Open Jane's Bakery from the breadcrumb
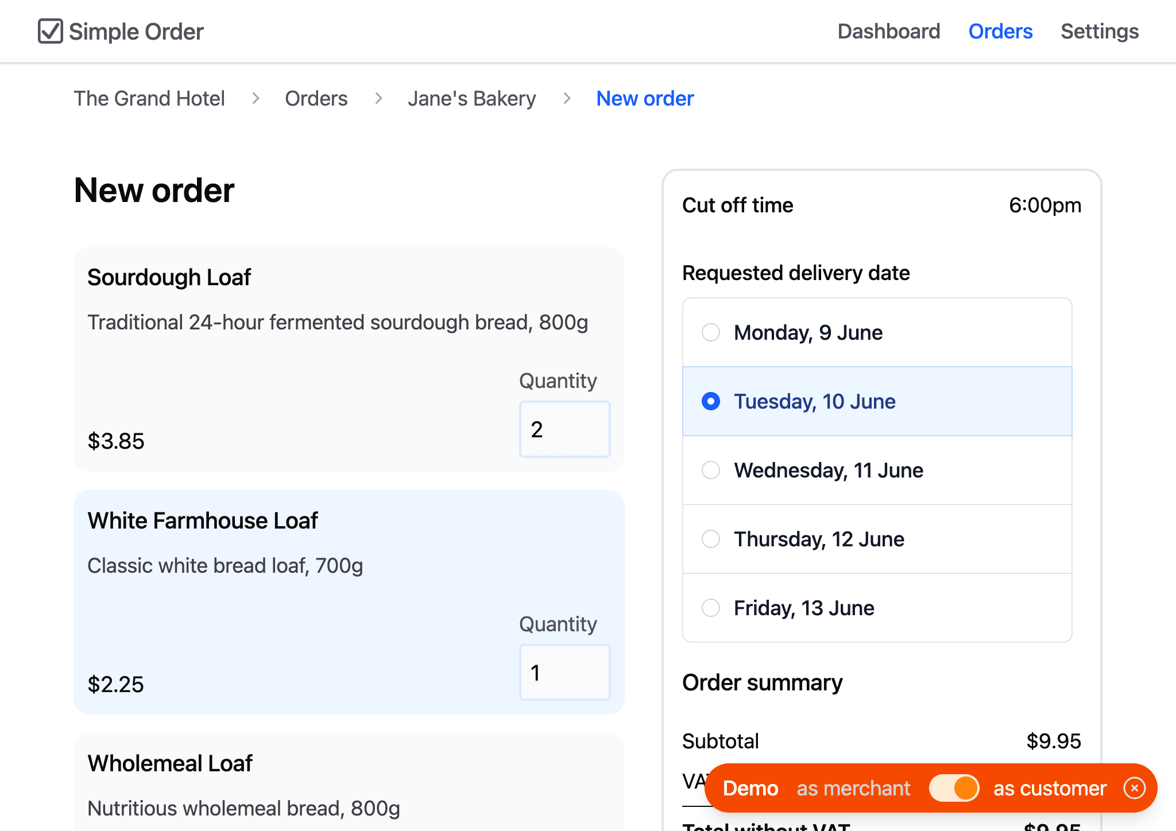This screenshot has width=1176, height=831. point(471,98)
